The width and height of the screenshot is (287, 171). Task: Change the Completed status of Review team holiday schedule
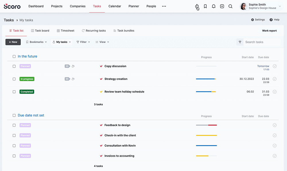tap(27, 92)
